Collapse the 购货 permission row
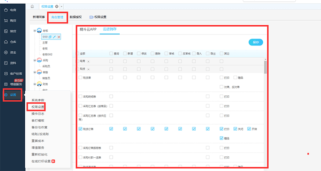 click(x=89, y=69)
